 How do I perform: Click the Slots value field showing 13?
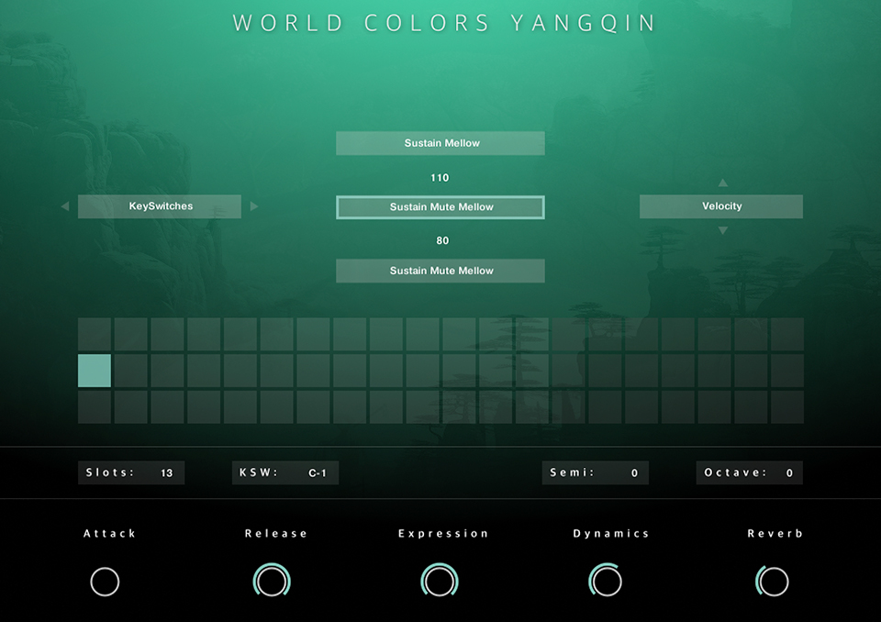click(166, 473)
